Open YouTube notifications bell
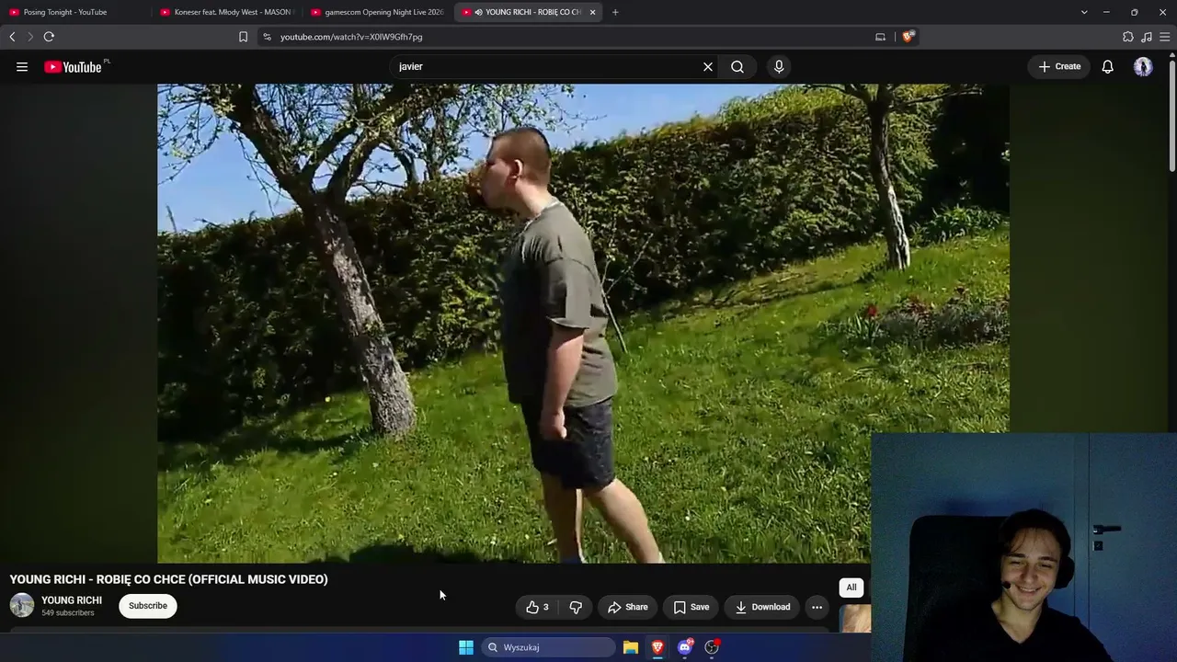1177x662 pixels. click(x=1108, y=66)
